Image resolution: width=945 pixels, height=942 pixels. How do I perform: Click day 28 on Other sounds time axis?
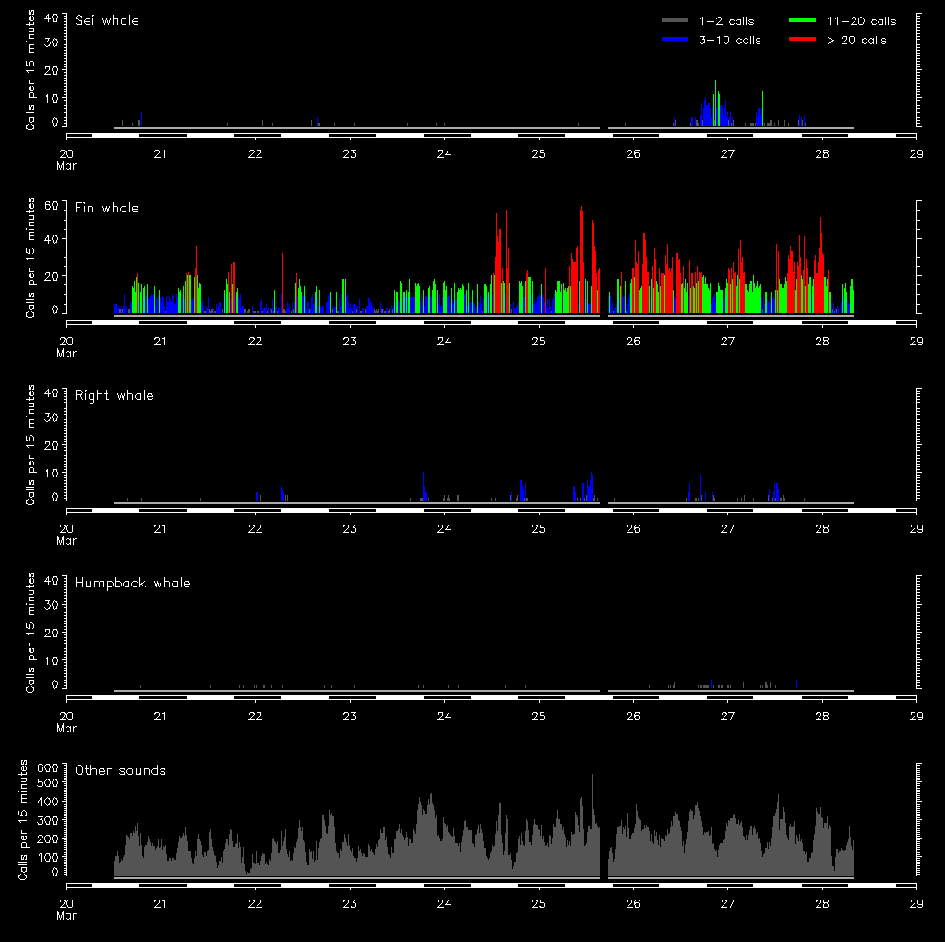tap(821, 903)
